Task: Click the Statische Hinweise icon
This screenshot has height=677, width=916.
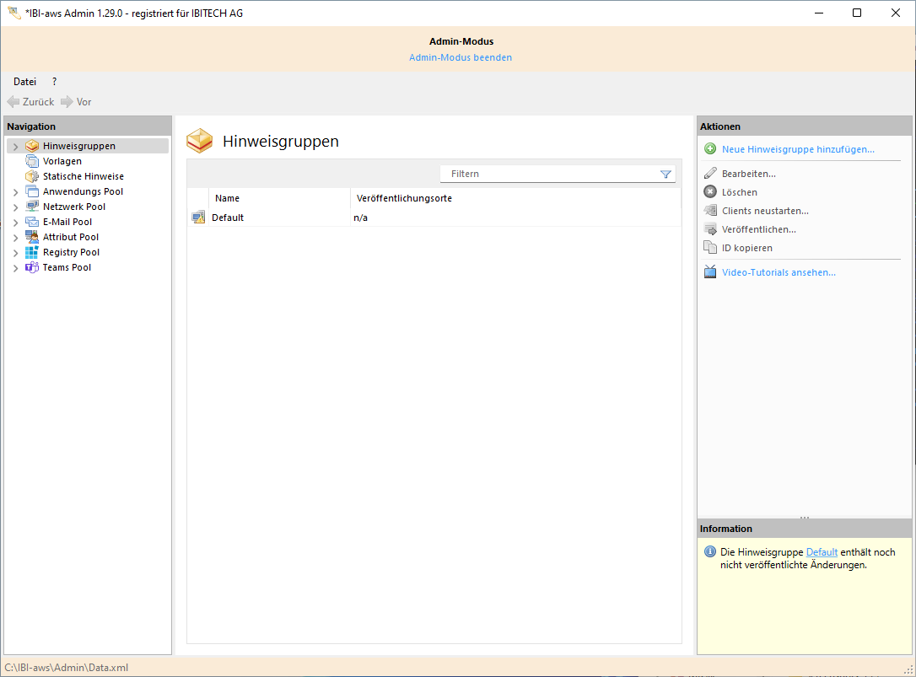Action: (32, 176)
